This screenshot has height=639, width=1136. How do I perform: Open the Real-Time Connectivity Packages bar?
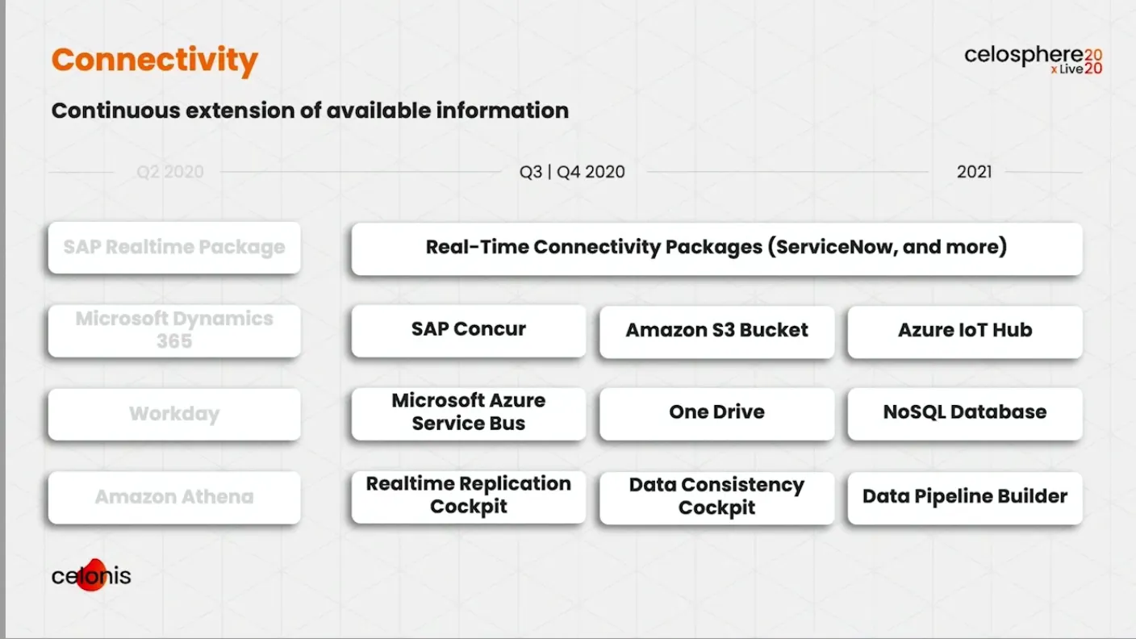coord(716,248)
